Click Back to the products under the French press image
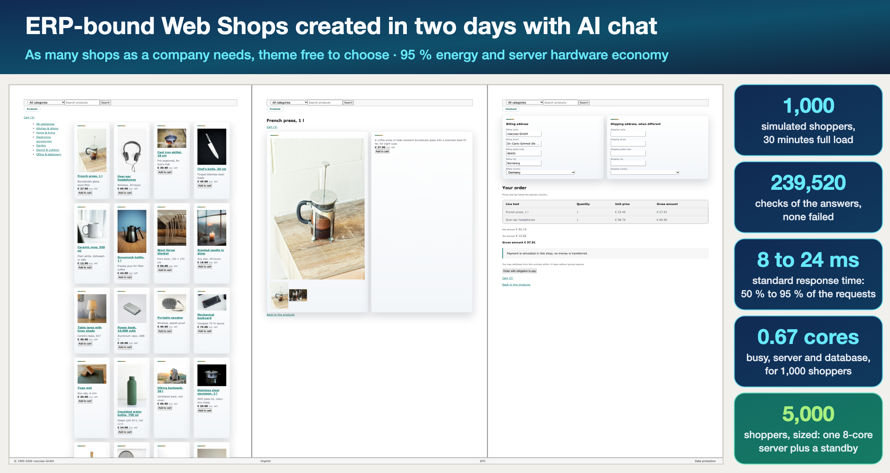Screen dimensions: 890x473 [x=280, y=315]
